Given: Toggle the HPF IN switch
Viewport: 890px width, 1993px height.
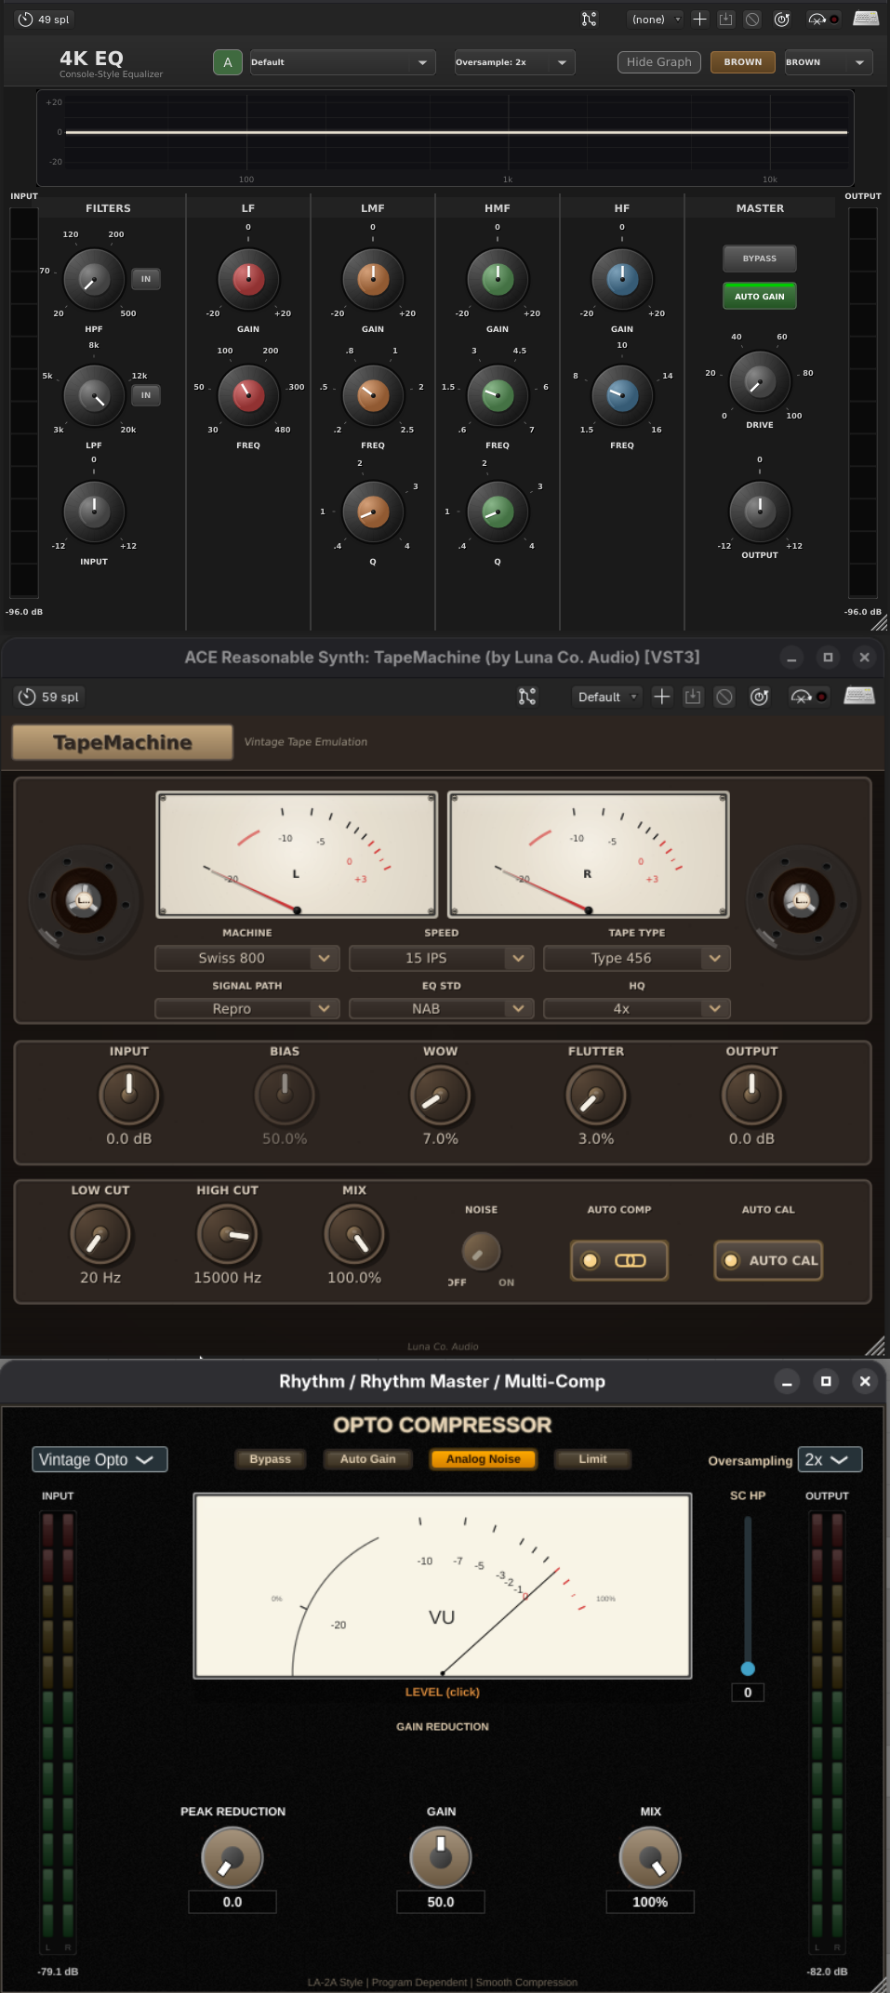Looking at the screenshot, I should [145, 279].
